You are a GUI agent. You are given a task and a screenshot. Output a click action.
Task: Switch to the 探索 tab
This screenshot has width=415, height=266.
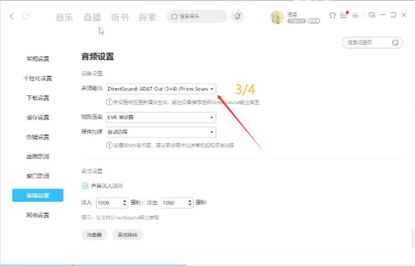pos(148,17)
